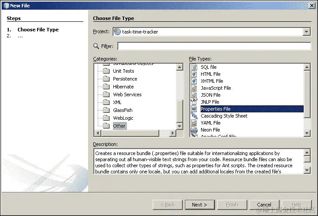318x216 pixels.
Task: Choose XHTML File type
Action: 212,81
